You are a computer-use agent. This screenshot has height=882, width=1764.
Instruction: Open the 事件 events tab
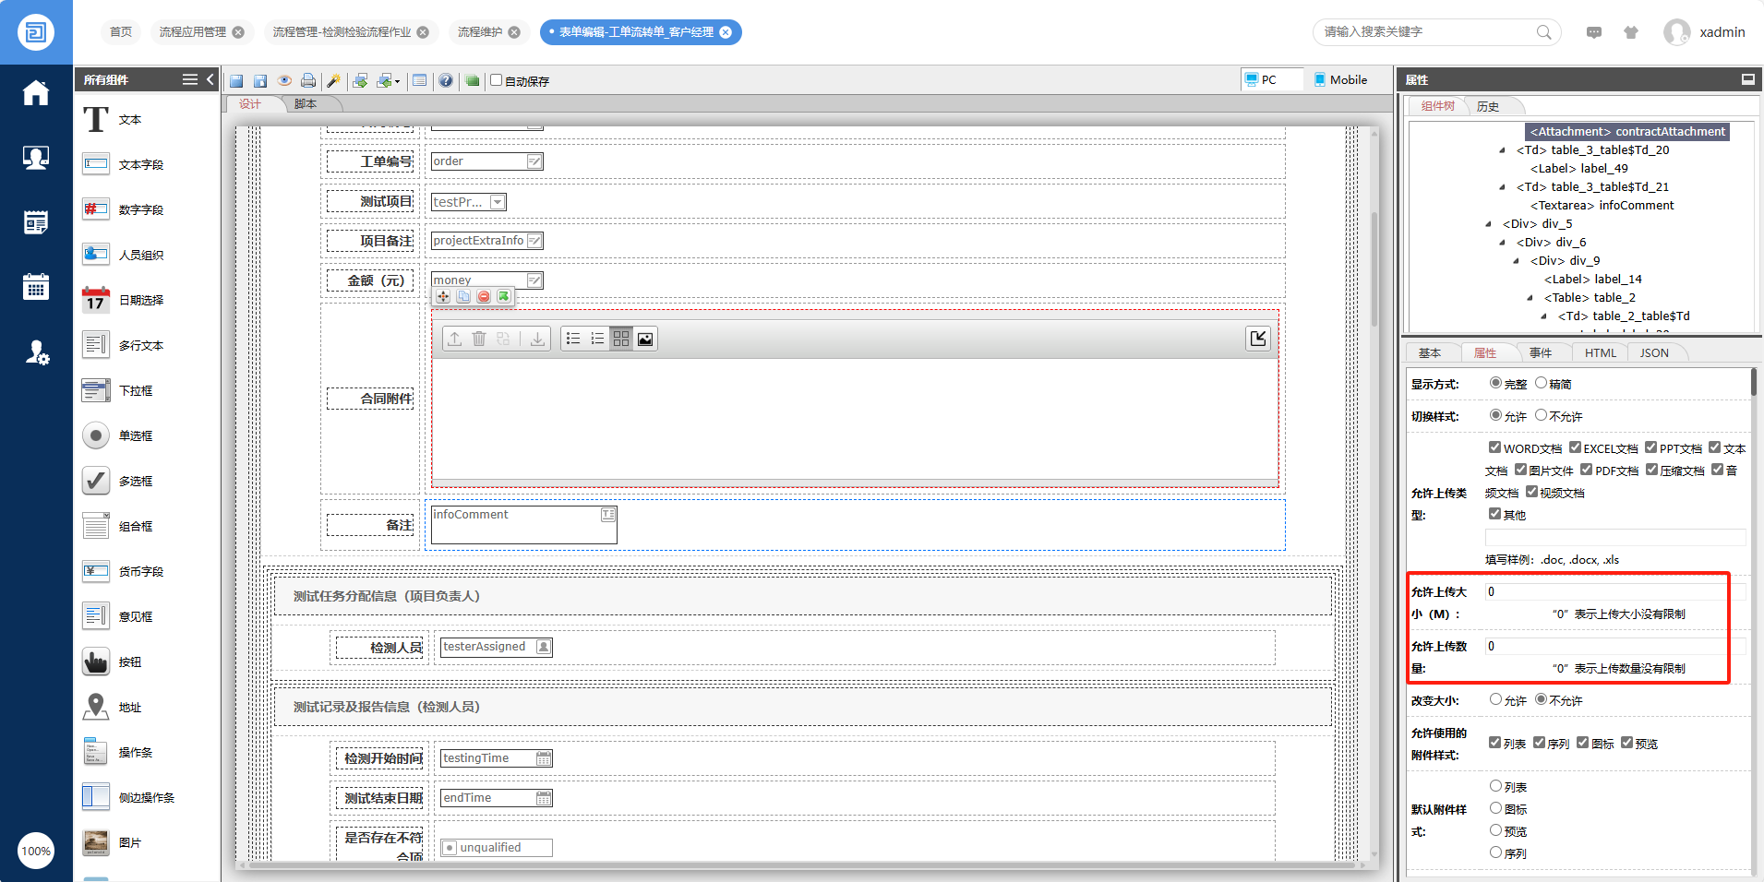point(1541,352)
